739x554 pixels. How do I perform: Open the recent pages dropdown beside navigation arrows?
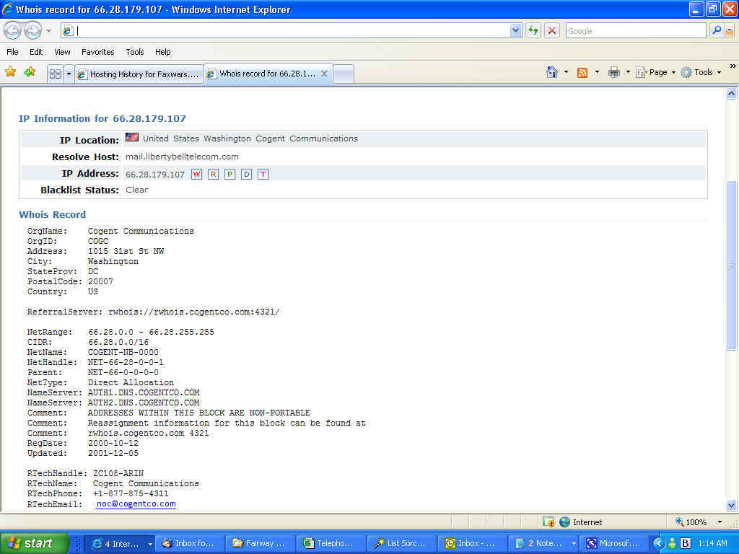[49, 31]
